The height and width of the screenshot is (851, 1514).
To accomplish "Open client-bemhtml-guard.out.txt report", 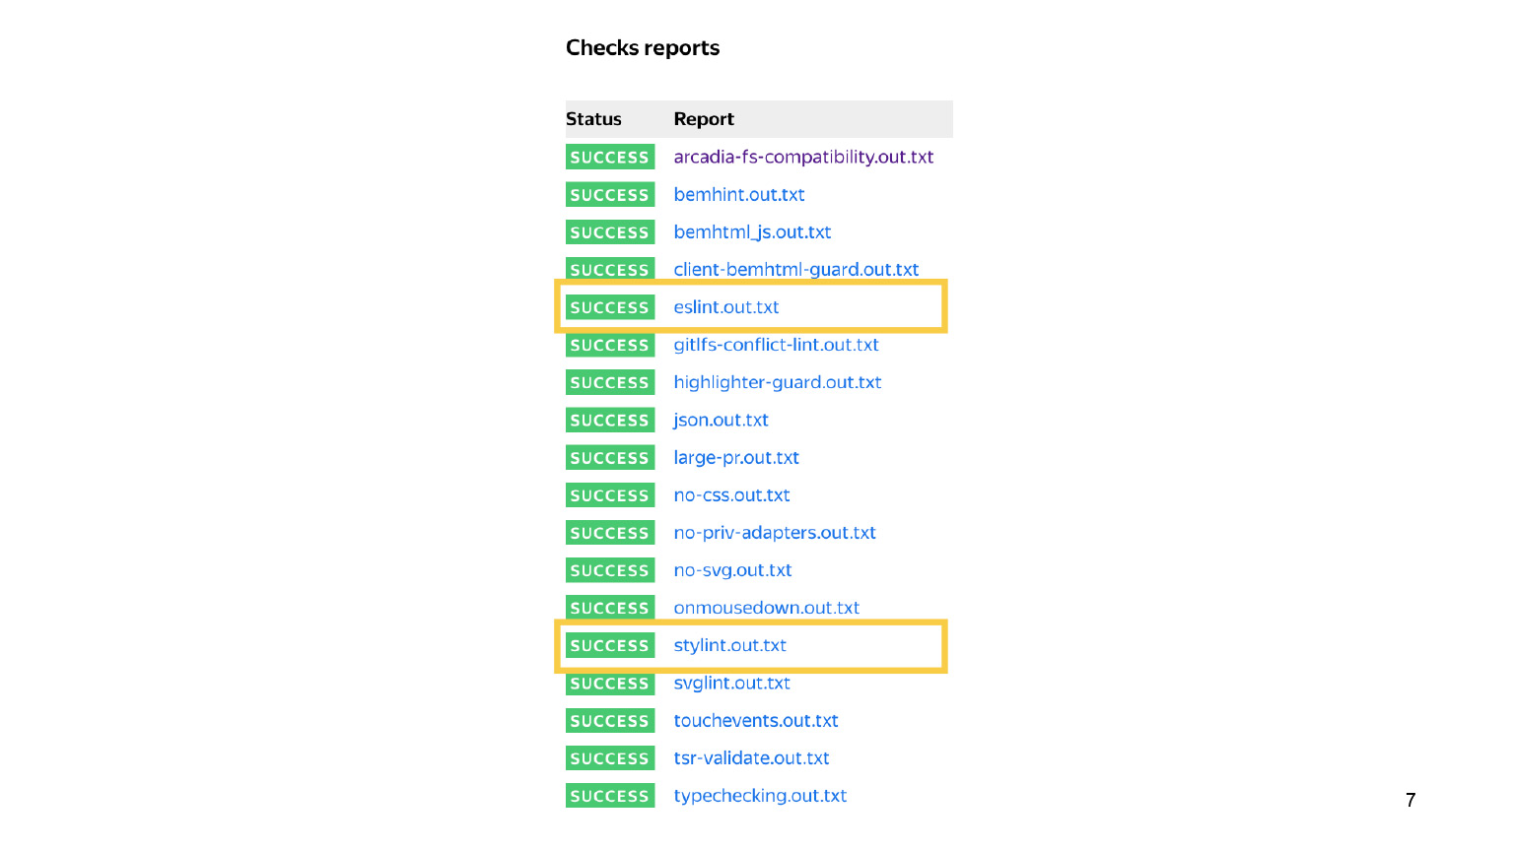I will point(795,270).
